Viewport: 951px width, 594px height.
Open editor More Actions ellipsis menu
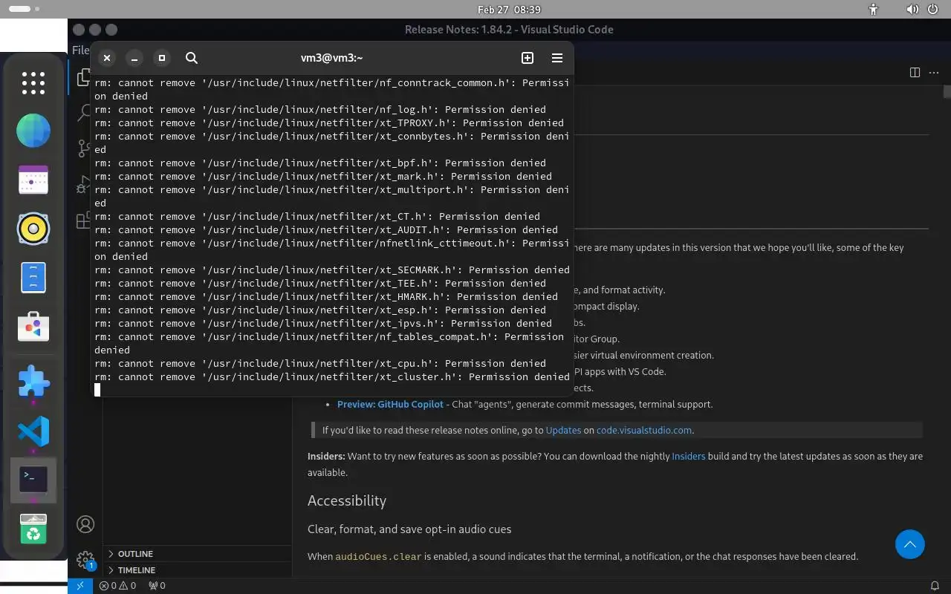pos(934,72)
